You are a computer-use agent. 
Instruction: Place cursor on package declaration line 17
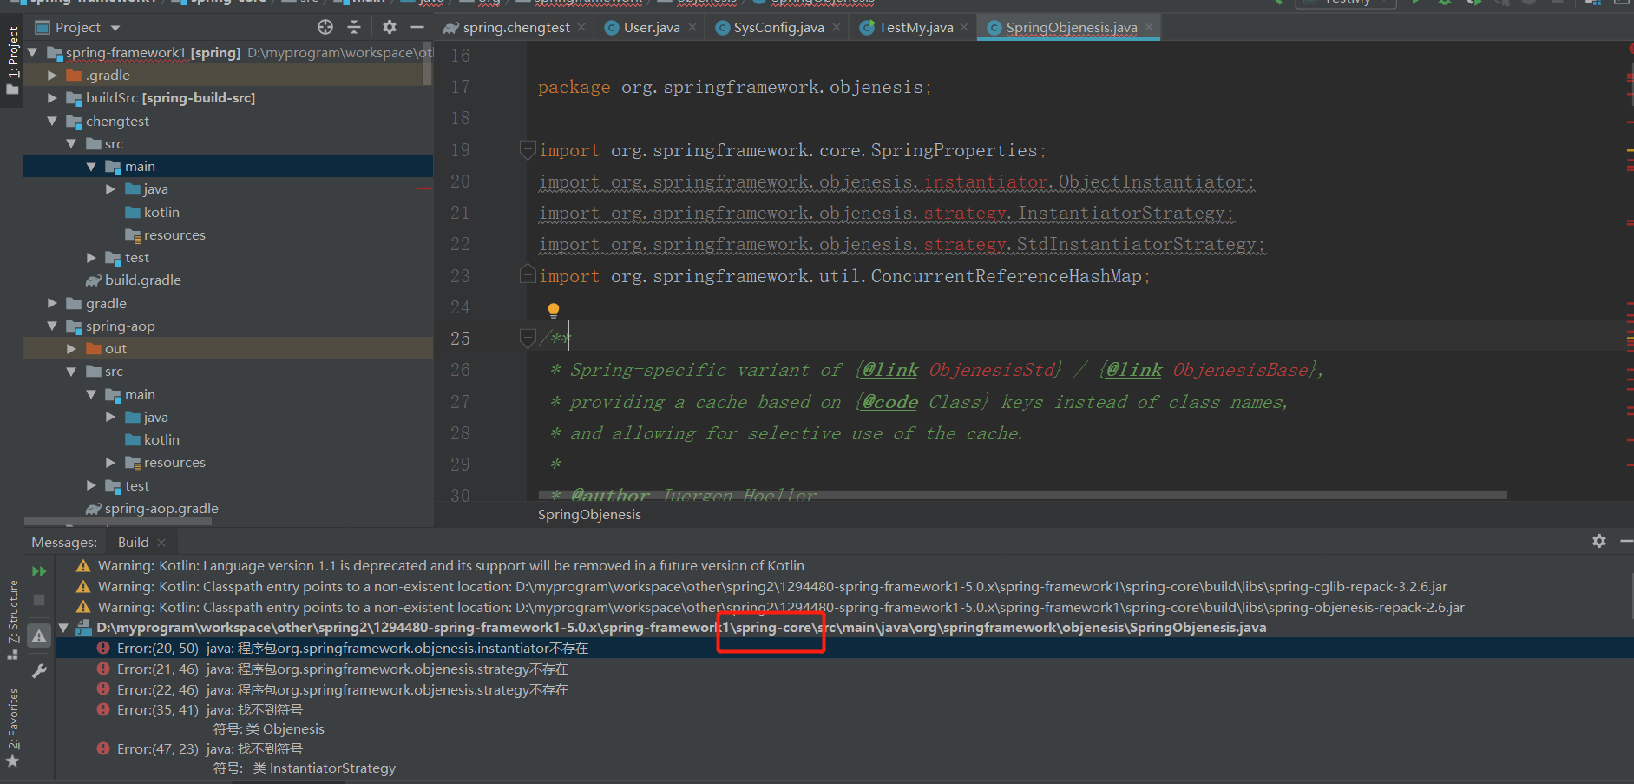(734, 87)
